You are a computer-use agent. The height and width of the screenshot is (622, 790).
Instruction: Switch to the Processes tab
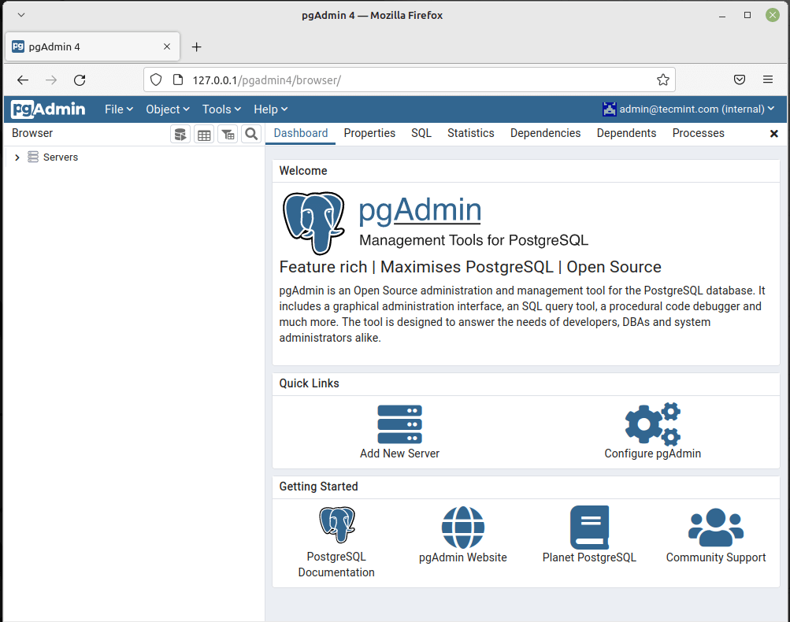click(x=699, y=133)
